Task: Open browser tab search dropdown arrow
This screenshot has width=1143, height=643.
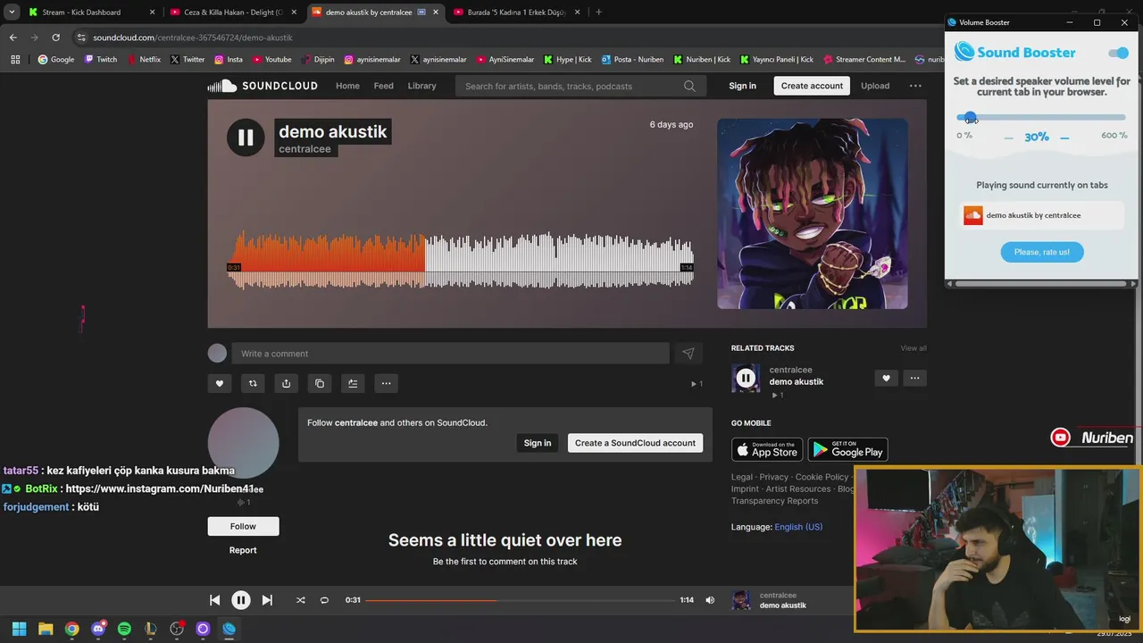Action: [11, 13]
